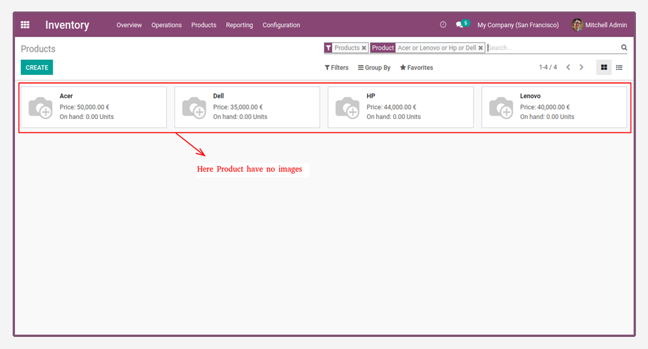This screenshot has height=349, width=648.
Task: Click Lenovo's camera placeholder image
Action: point(501,108)
